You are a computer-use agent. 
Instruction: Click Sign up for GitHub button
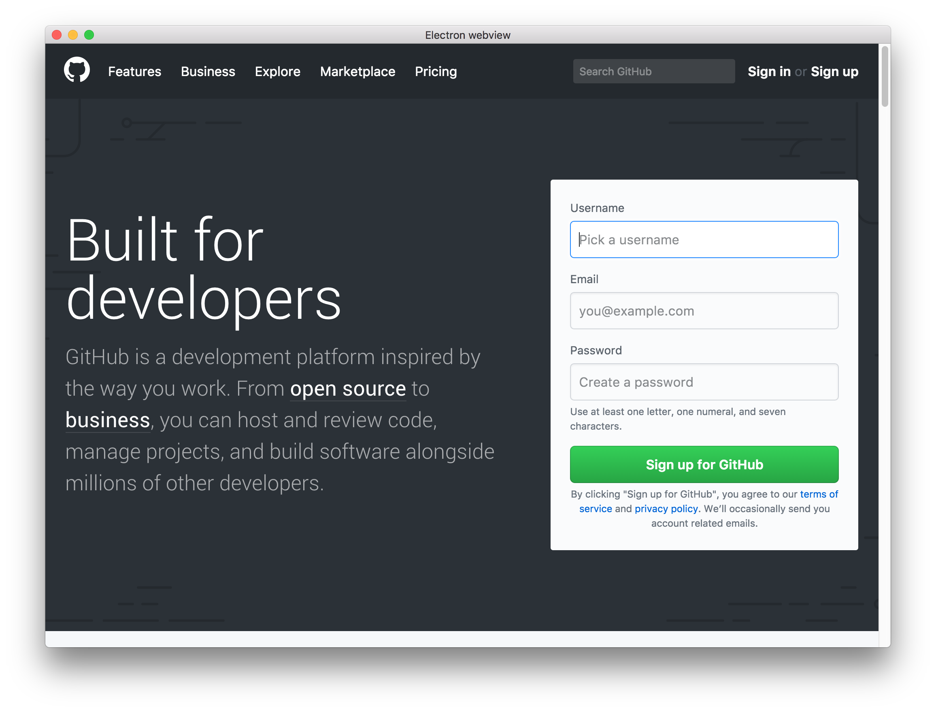pyautogui.click(x=703, y=464)
